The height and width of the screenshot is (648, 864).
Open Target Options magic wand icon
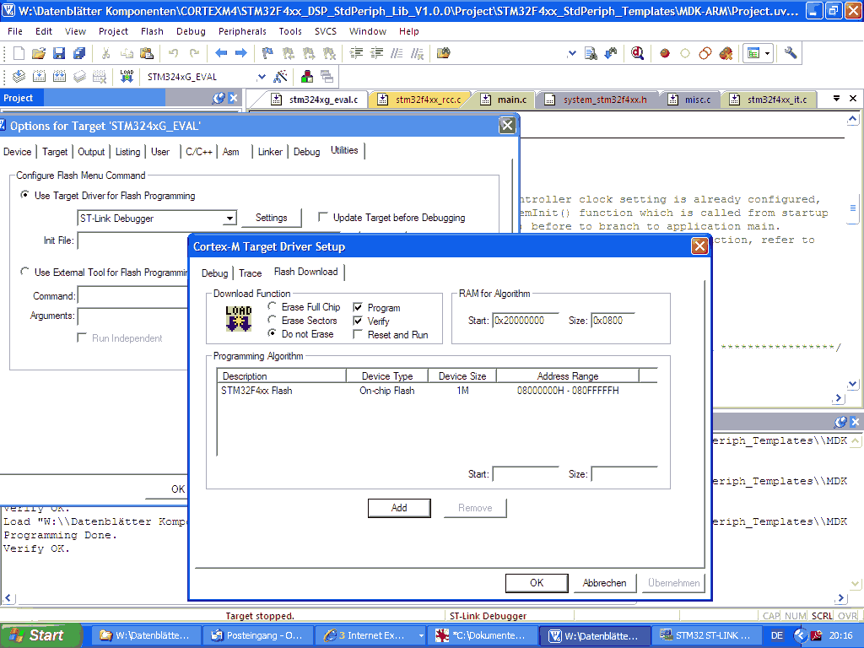pyautogui.click(x=280, y=77)
